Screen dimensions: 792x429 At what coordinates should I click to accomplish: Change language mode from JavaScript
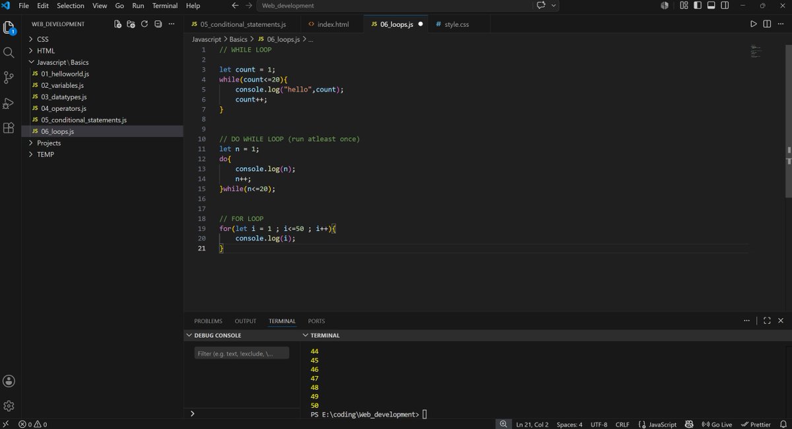[x=663, y=424]
